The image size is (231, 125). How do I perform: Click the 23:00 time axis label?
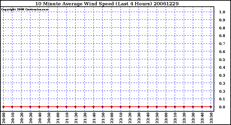166,118
